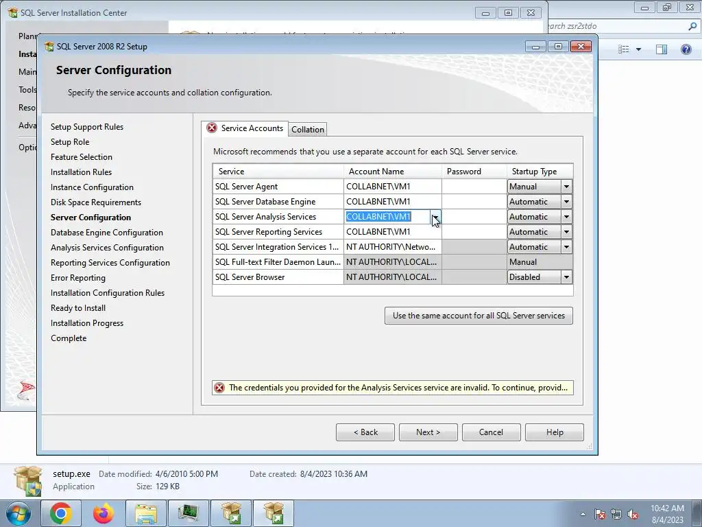Click the Account Name column header
Viewport: 702px width, 527px height.
point(393,171)
